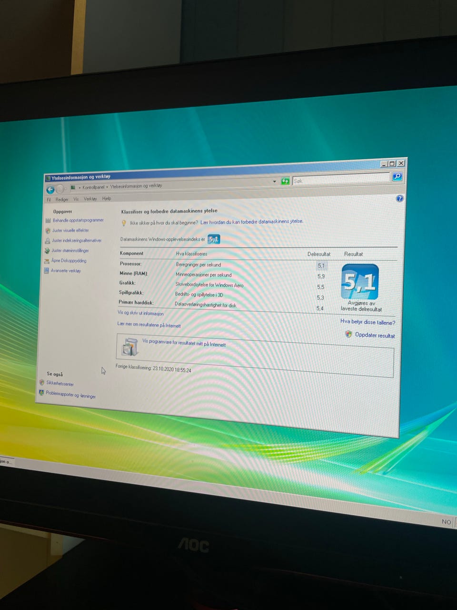Click Forrige klassifisering date text
The height and width of the screenshot is (610, 457).
click(x=153, y=368)
